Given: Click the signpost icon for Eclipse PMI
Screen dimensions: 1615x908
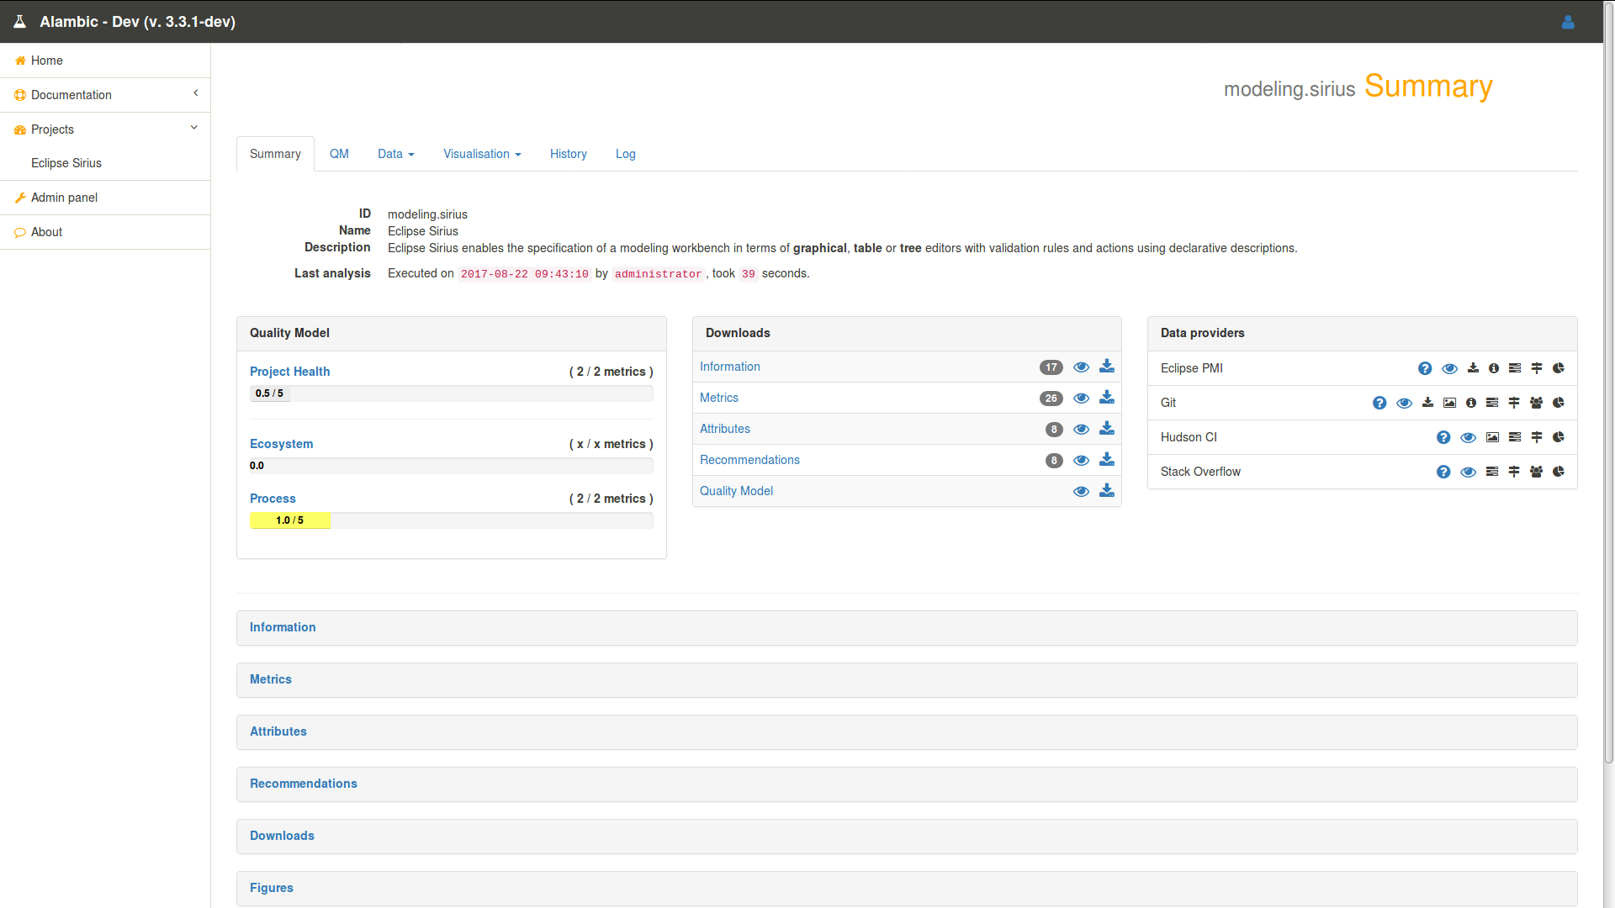Looking at the screenshot, I should (x=1538, y=368).
